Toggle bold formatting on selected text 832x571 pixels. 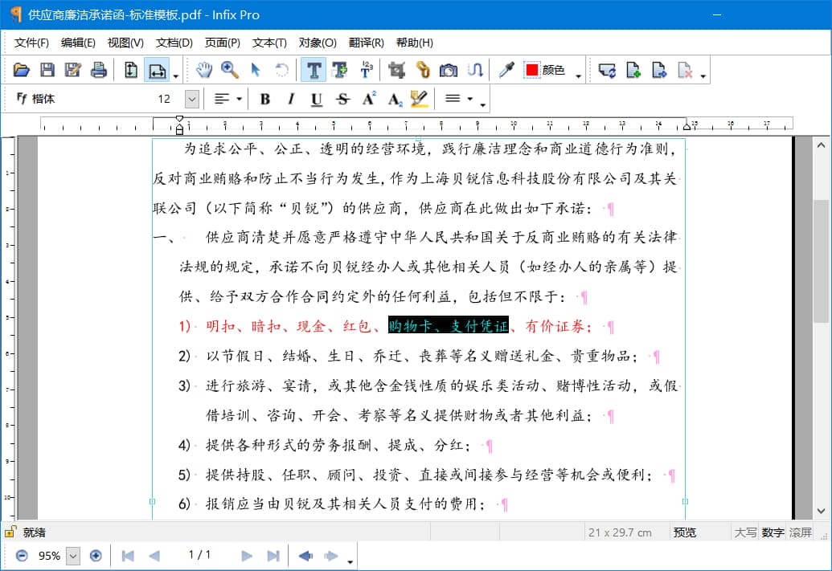tap(264, 99)
